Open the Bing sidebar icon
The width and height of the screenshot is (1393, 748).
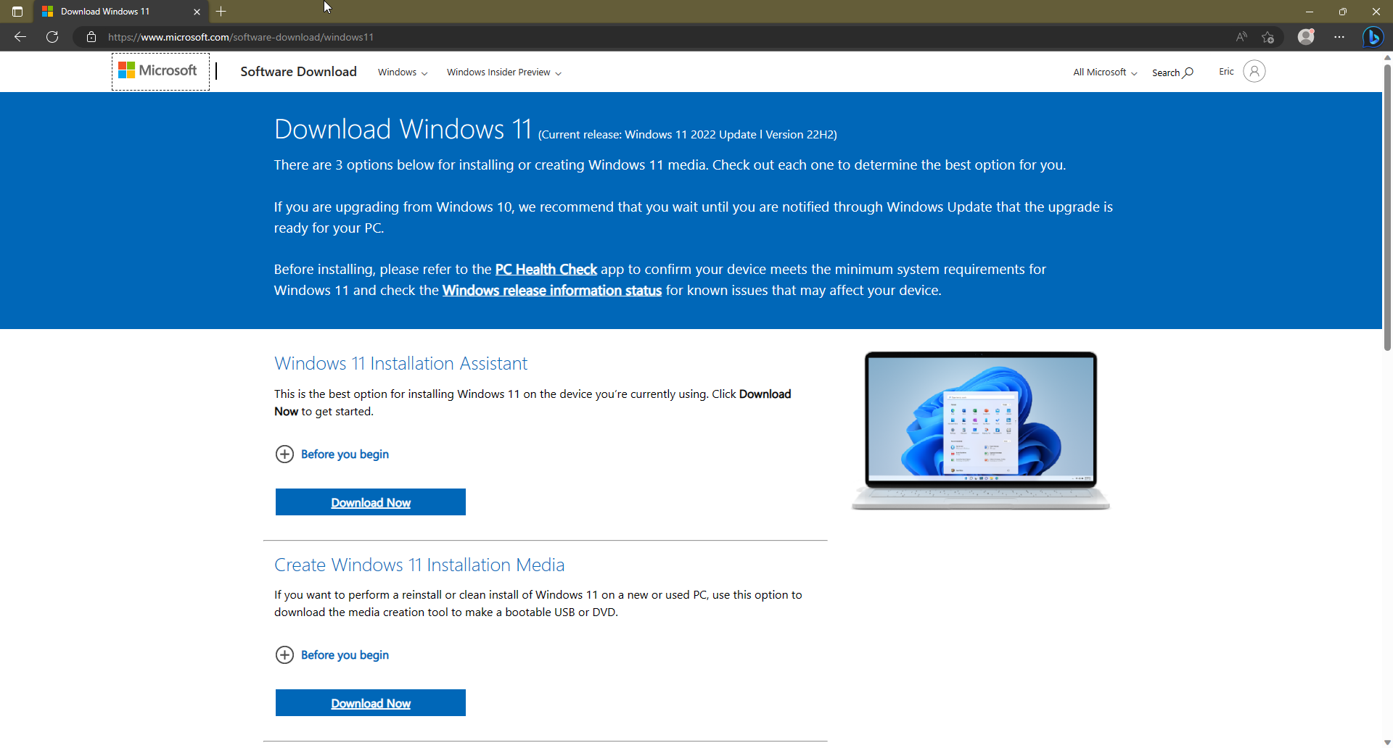point(1373,37)
